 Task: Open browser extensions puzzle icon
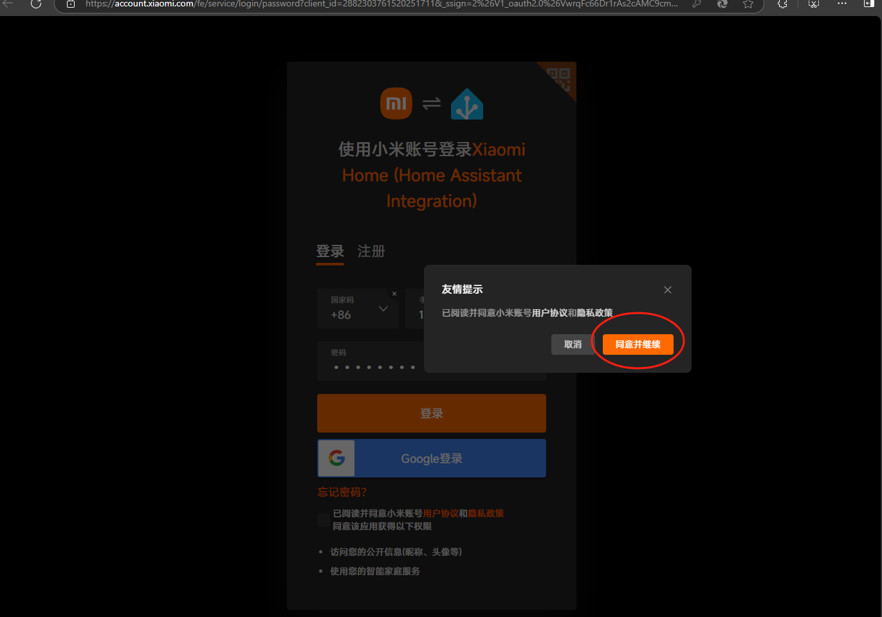[782, 4]
